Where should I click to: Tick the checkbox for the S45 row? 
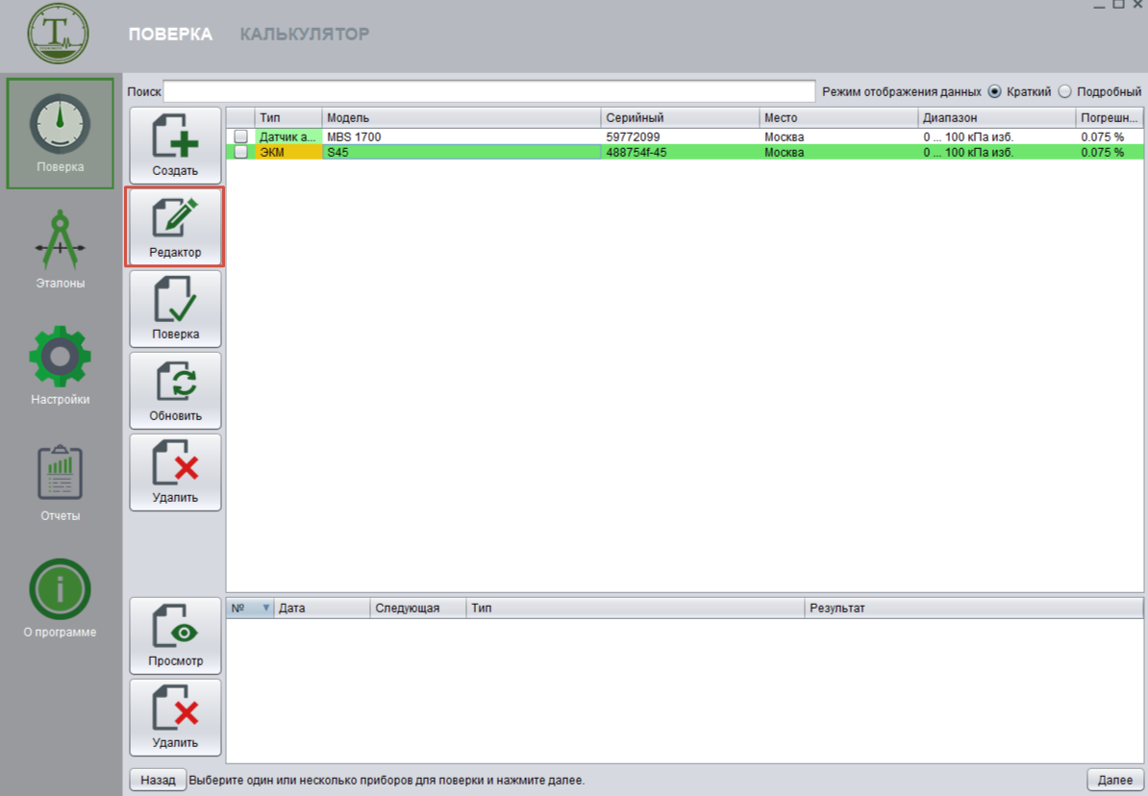(241, 152)
